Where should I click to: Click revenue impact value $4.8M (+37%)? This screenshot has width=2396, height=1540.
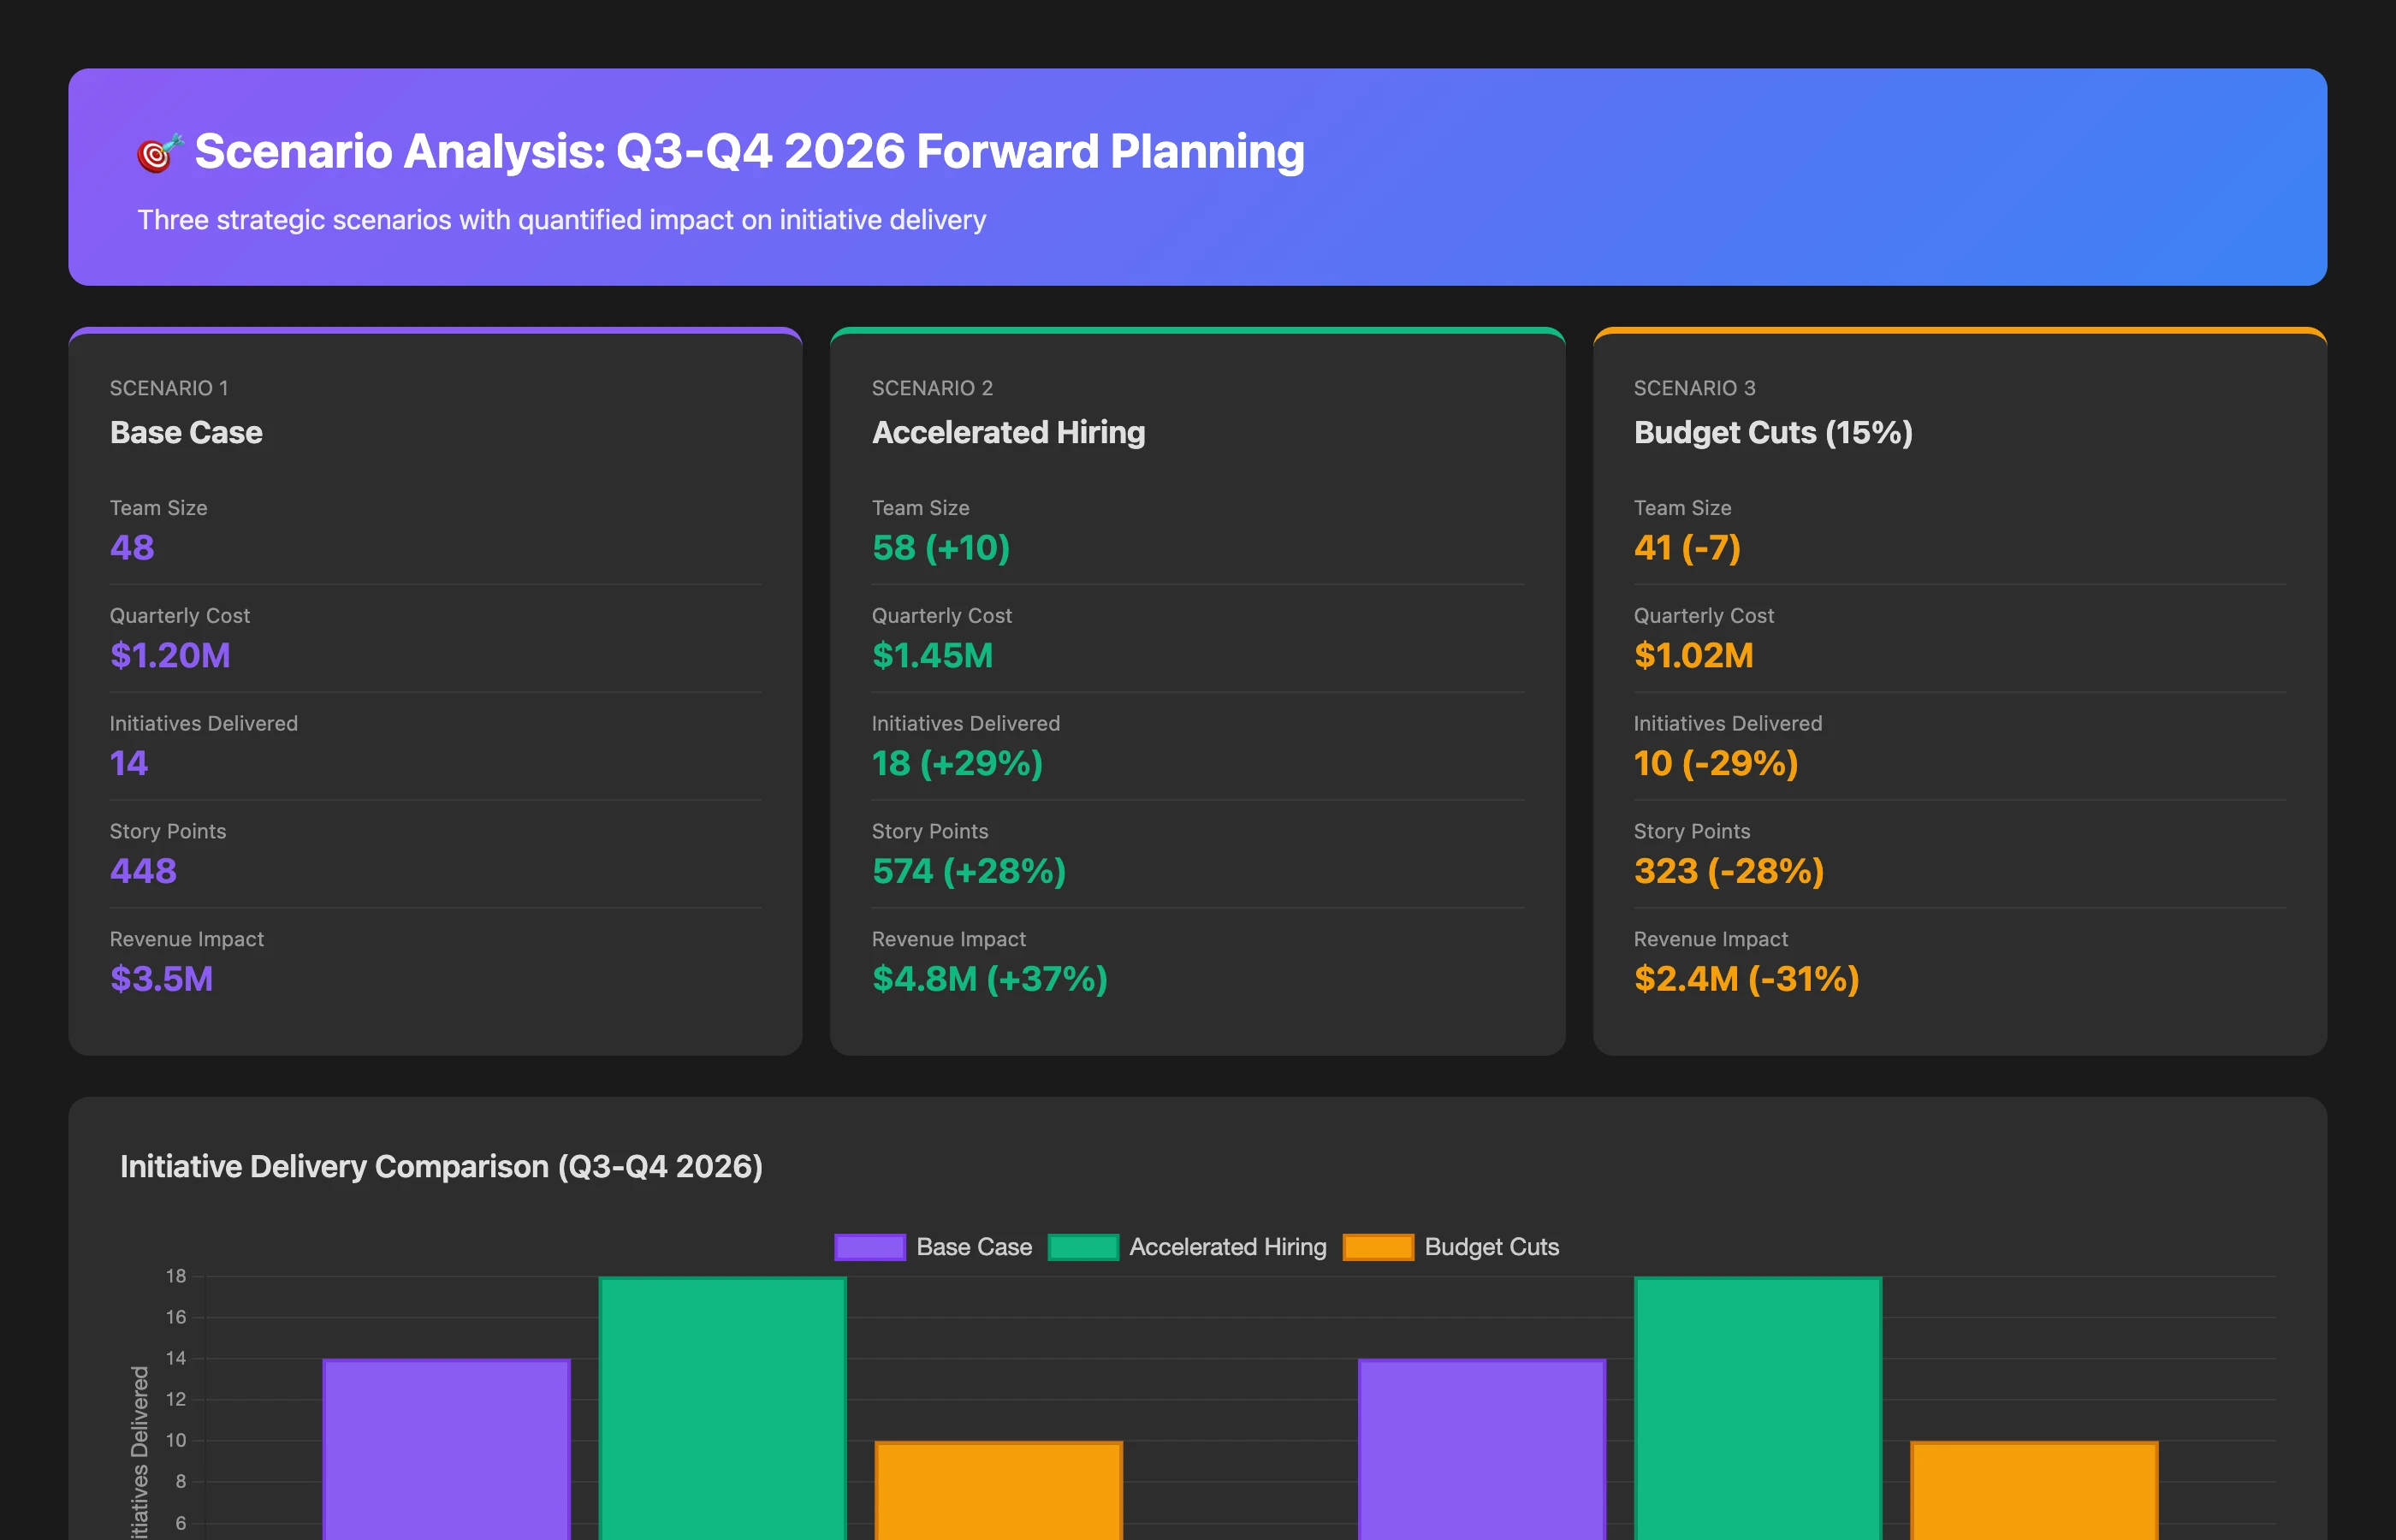[990, 979]
